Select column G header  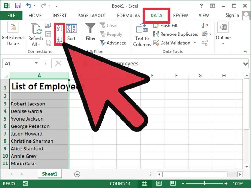coord(200,75)
